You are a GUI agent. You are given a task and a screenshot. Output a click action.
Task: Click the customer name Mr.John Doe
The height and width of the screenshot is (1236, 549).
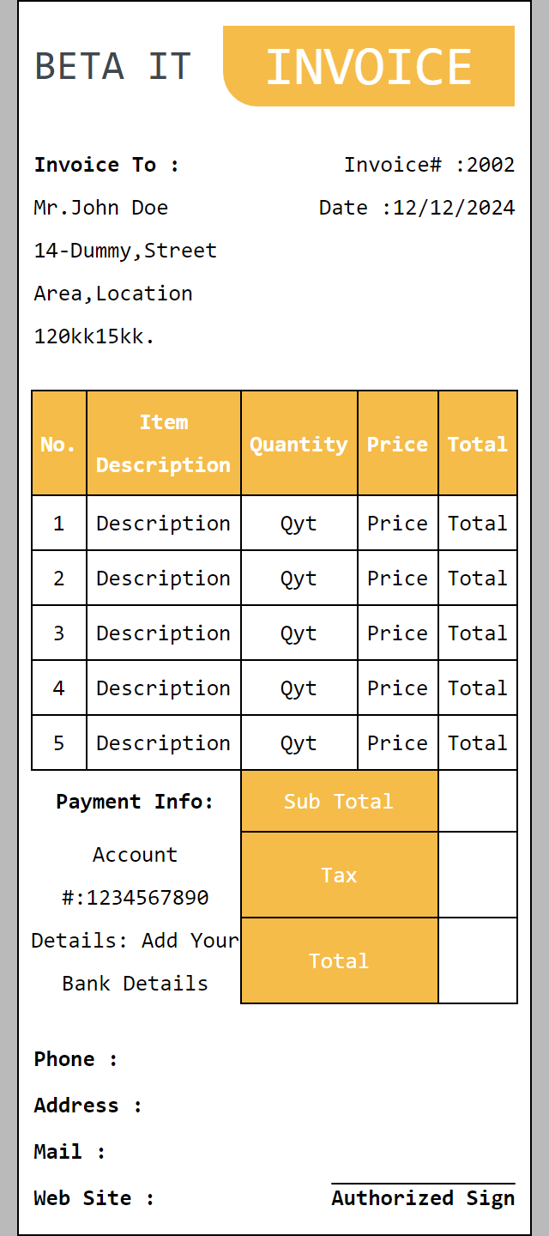[x=101, y=208]
